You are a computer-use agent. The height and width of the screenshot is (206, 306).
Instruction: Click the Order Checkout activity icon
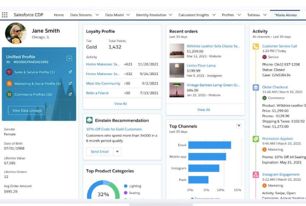[255, 87]
